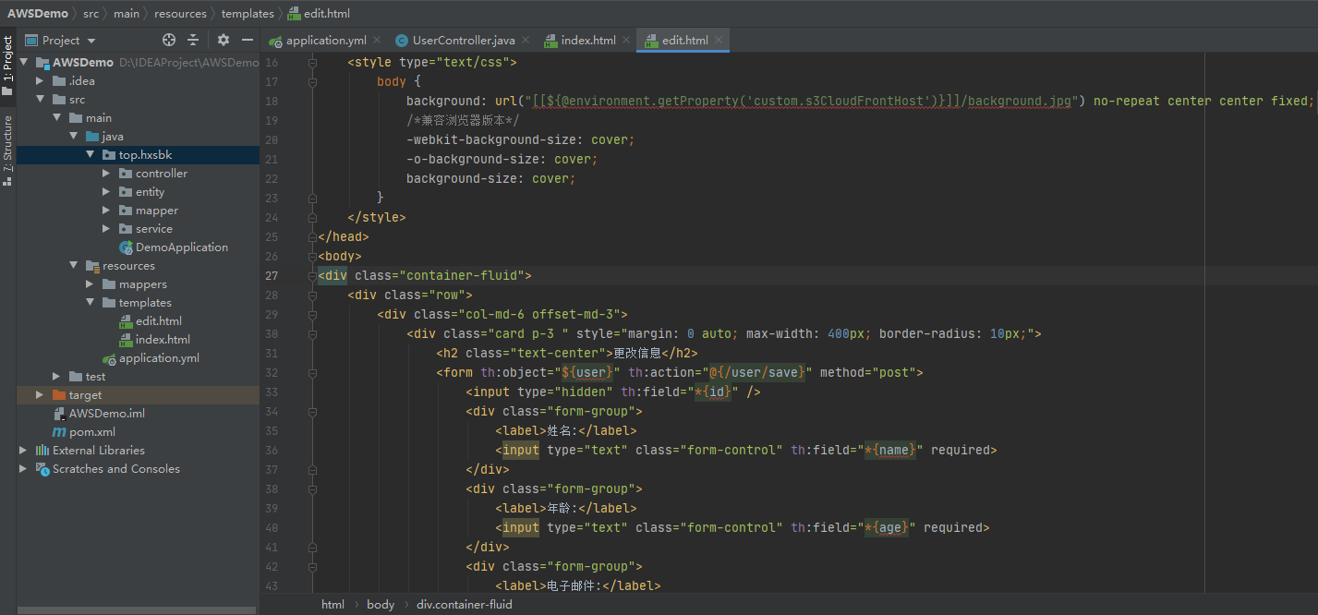Click line number 27 in gutter
This screenshot has width=1318, height=615.
point(271,276)
